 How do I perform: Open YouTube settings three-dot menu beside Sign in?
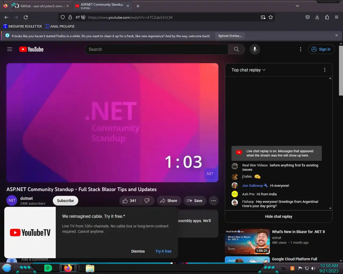(x=301, y=49)
